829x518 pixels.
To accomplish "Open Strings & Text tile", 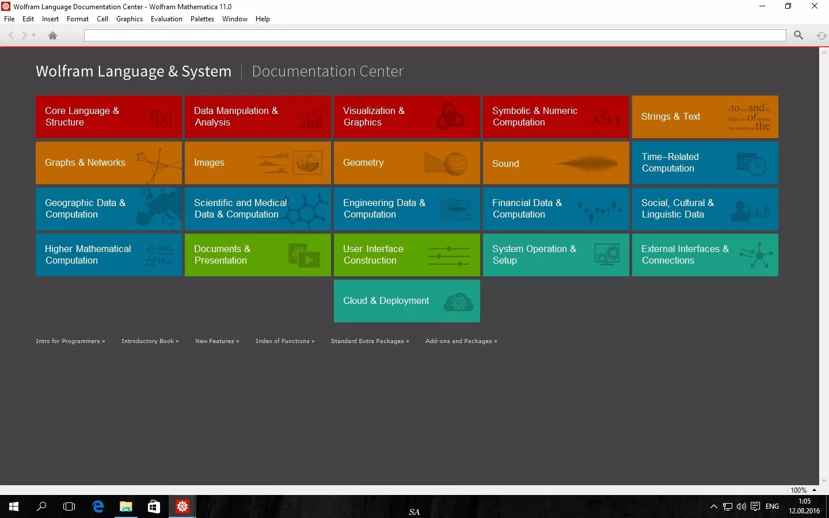I will coord(705,117).
